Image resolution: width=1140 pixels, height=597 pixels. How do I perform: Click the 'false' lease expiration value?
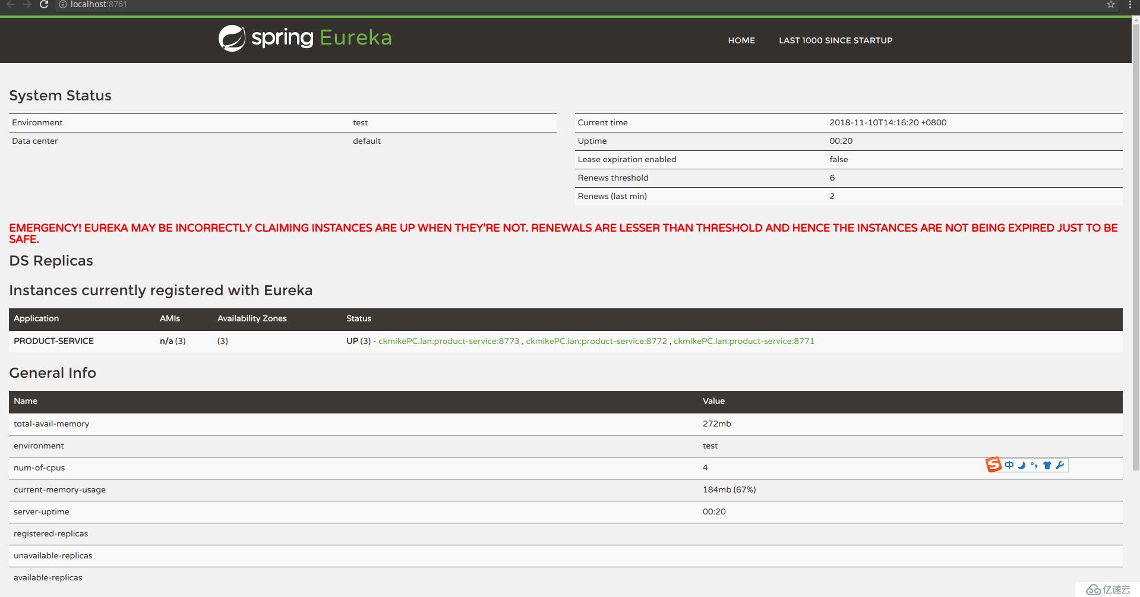click(839, 159)
